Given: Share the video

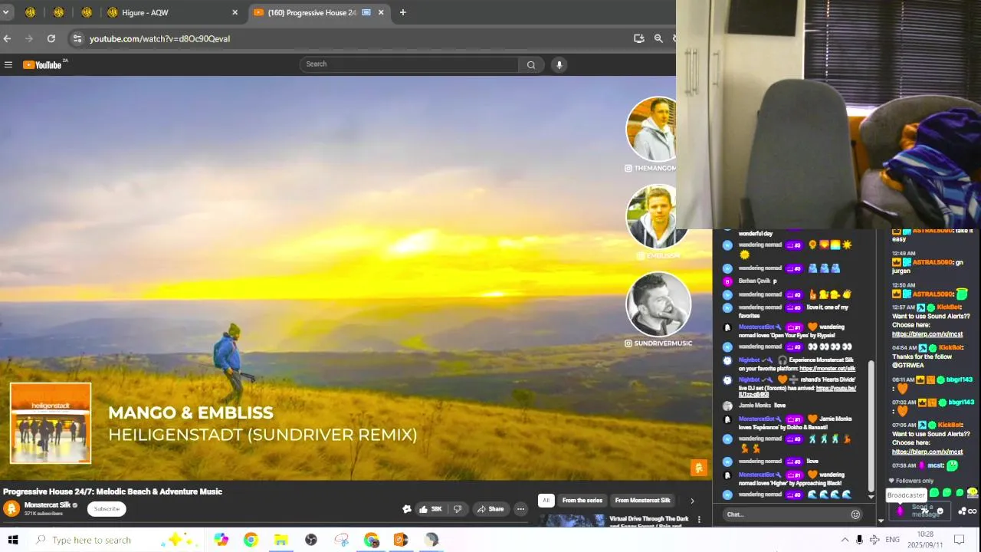Looking at the screenshot, I should 490,509.
